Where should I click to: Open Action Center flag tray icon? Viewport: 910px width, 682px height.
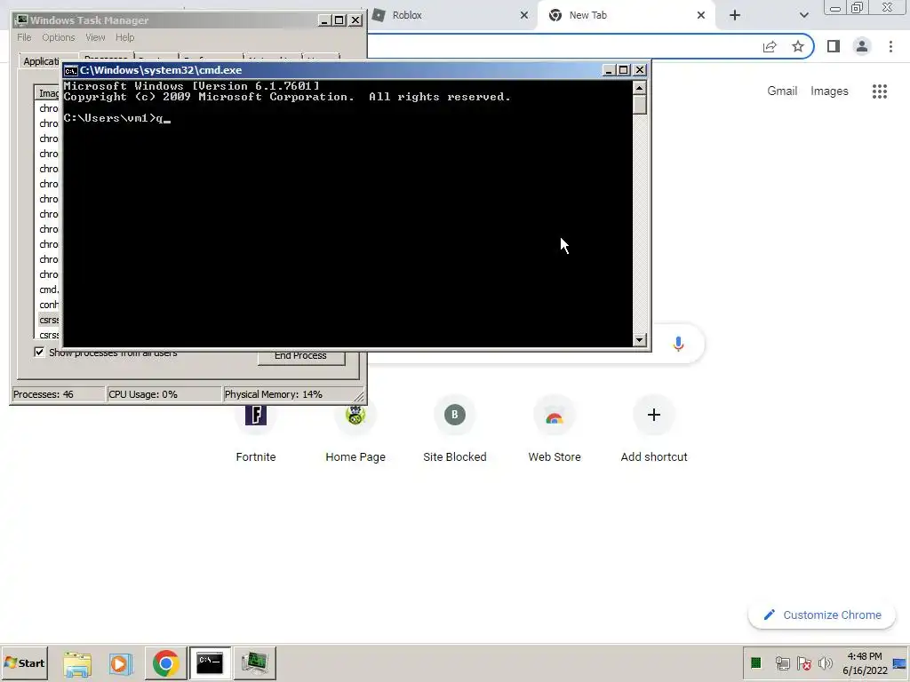[803, 662]
